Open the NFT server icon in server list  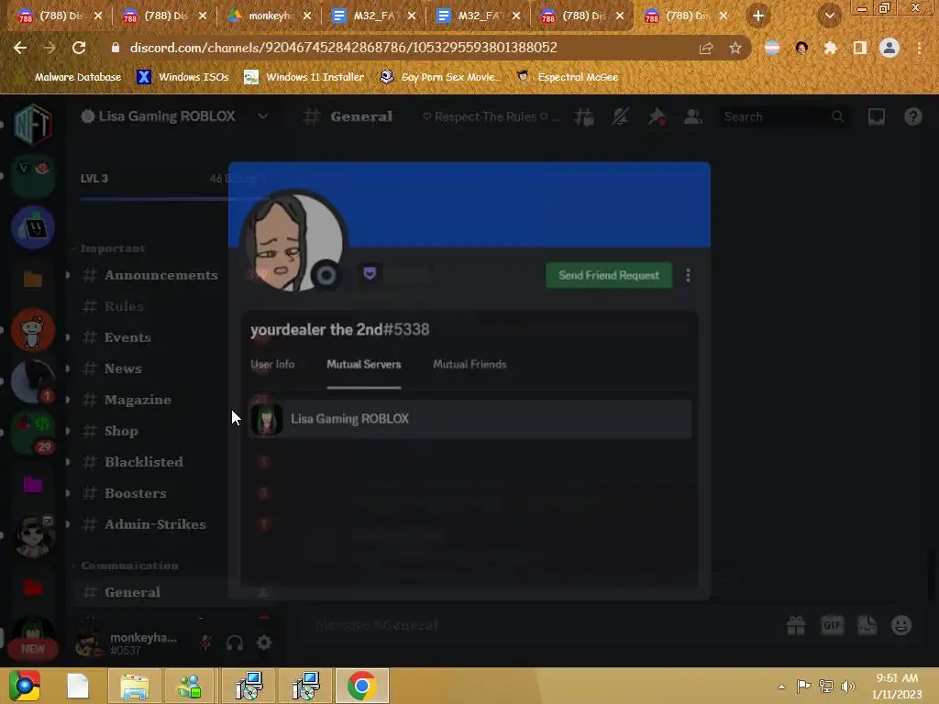click(33, 124)
